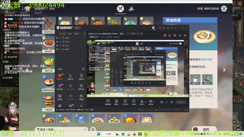Go to next recipe with right arrow
244x137 pixels.
coord(224,70)
